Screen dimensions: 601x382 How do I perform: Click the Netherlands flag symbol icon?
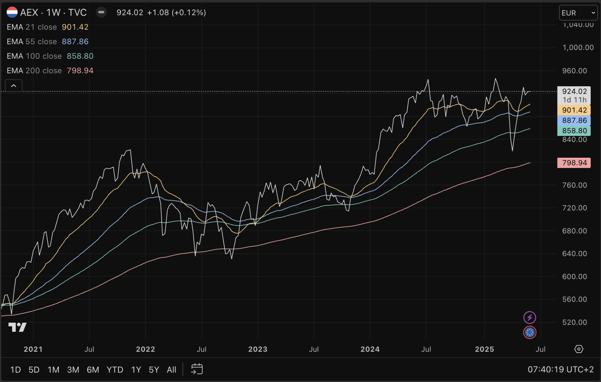tap(12, 12)
